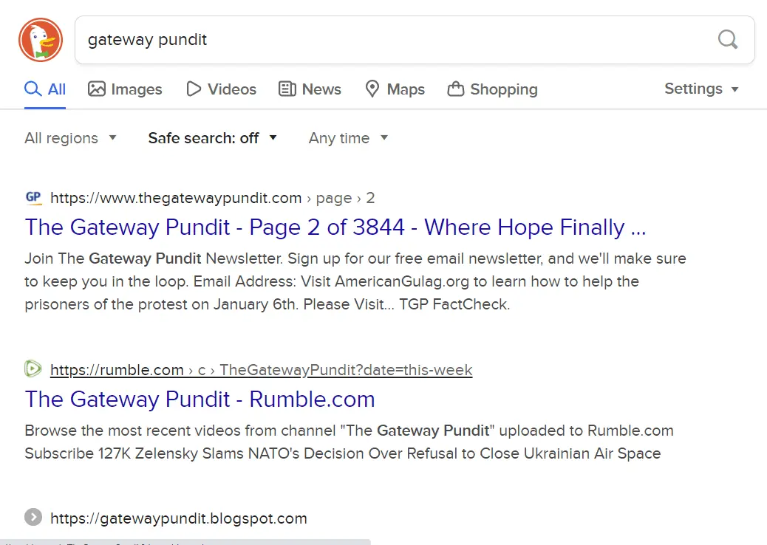Click the gray blogspot result favicon
Screen dimensions: 767x545
(x=33, y=518)
